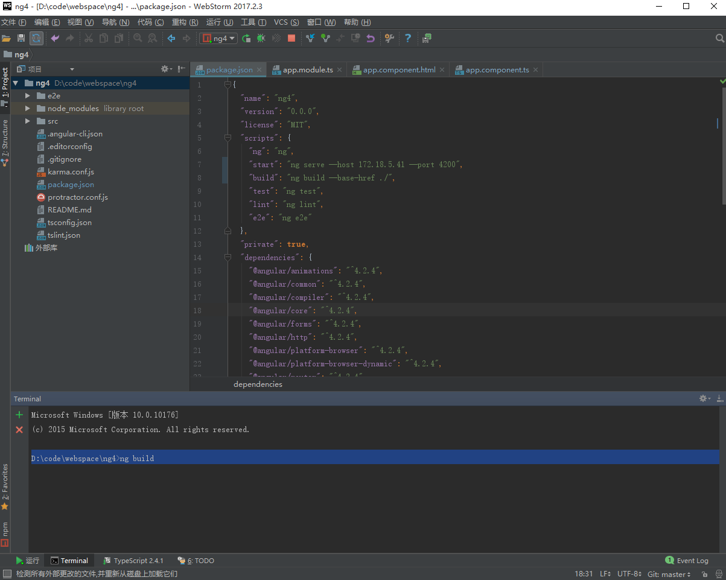Click the blue Help question mark
This screenshot has width=726, height=580.
point(408,38)
